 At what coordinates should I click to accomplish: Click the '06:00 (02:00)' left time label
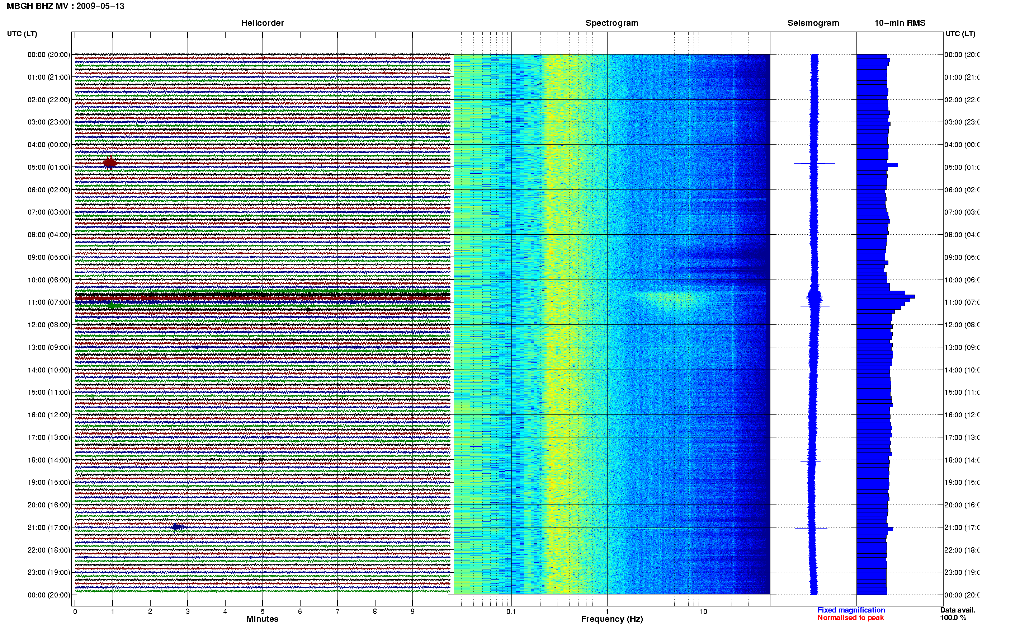point(49,190)
